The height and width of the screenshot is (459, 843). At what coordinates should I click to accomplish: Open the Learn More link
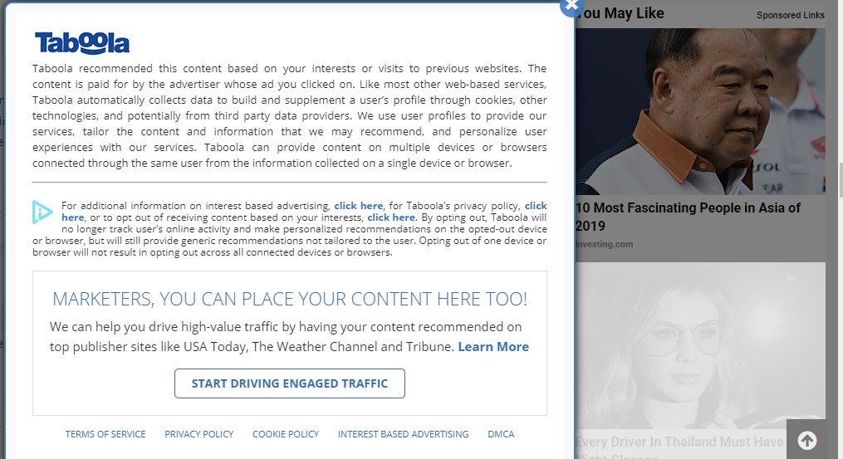coord(493,347)
